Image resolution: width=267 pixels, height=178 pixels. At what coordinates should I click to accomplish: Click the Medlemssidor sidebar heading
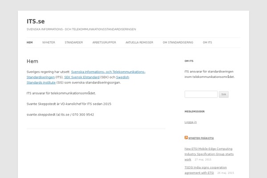click(194, 112)
